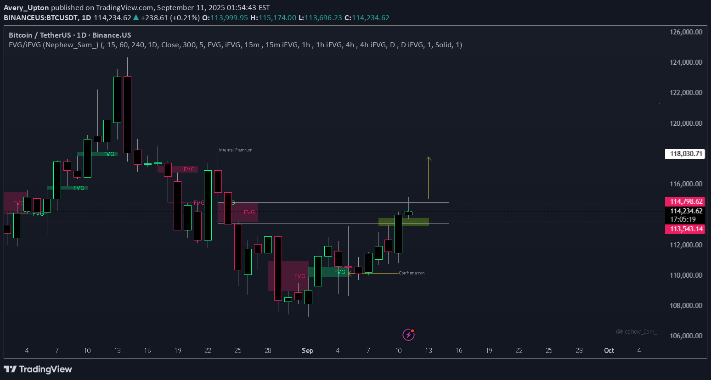Click the TradingView.com publish text in header

pyautogui.click(x=124, y=8)
